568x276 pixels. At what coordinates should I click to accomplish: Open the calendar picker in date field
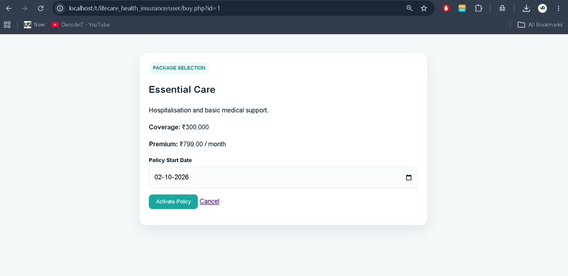[409, 178]
